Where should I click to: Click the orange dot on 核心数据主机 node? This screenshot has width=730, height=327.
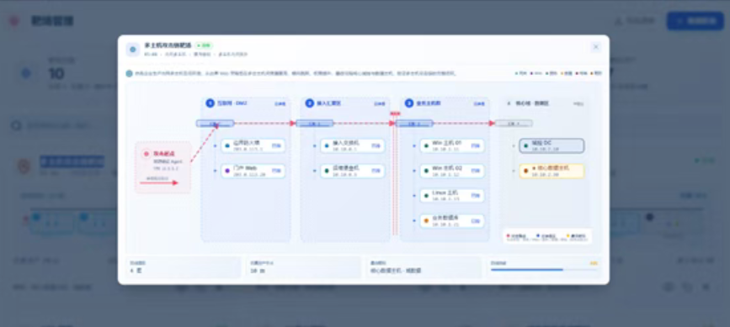[x=526, y=171]
